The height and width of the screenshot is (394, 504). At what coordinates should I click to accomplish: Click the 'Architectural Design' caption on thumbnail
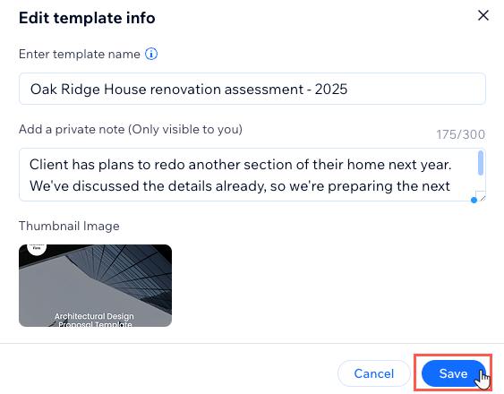(x=94, y=316)
